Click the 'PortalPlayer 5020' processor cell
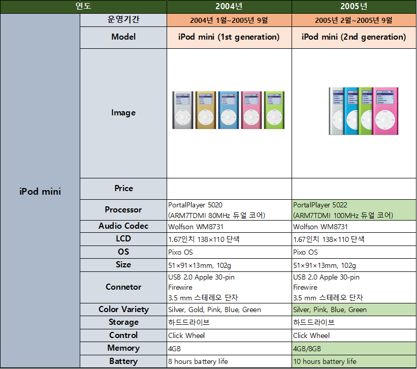Image resolution: width=417 pixels, height=369 pixels. point(229,210)
